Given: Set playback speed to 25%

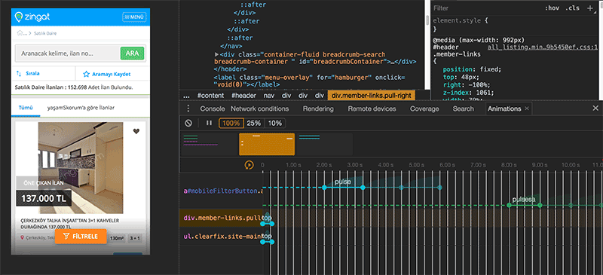Looking at the screenshot, I should click(254, 123).
